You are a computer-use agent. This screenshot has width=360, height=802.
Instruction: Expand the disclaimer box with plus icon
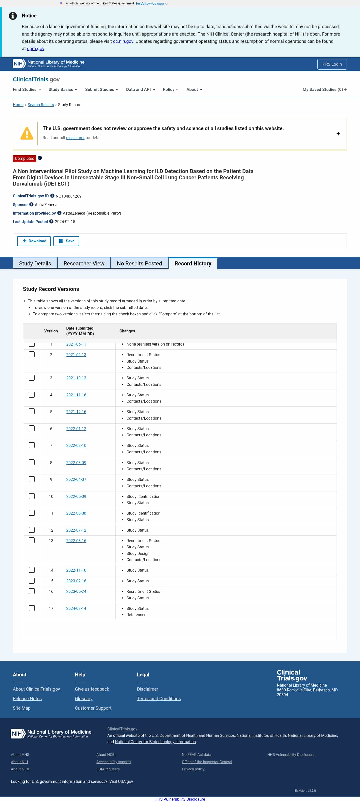[338, 134]
